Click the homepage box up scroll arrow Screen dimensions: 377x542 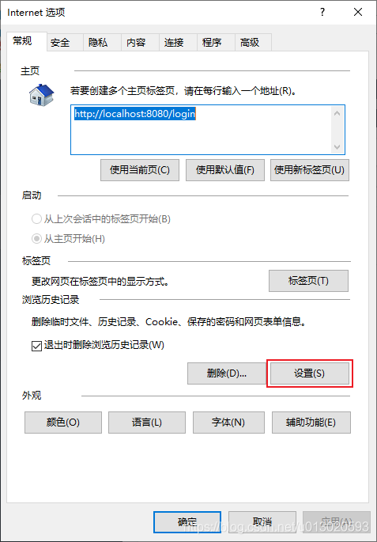[x=337, y=113]
